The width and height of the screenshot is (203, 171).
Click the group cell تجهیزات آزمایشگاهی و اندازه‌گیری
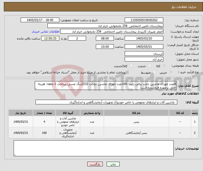[68, 133]
